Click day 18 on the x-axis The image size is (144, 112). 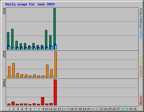80,109
